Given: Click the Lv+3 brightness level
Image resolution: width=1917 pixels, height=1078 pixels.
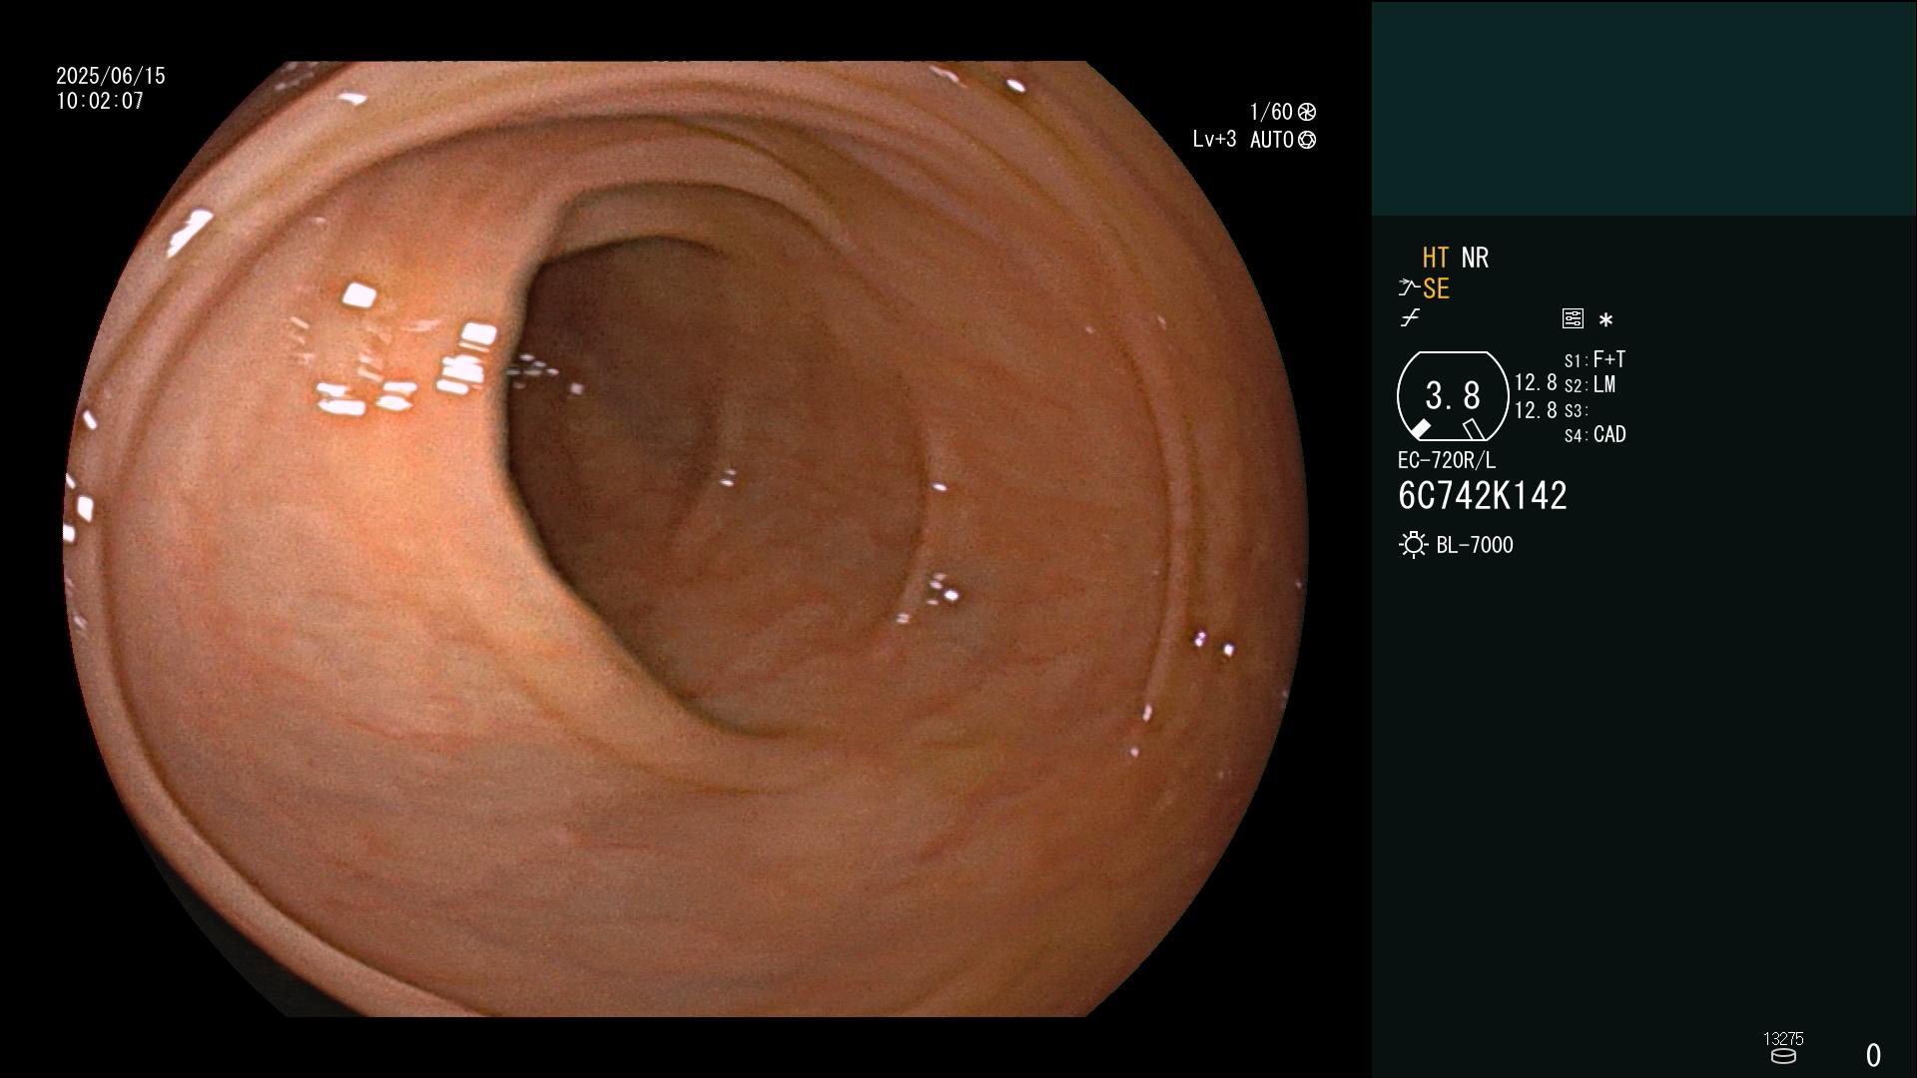Looking at the screenshot, I should pos(1214,140).
